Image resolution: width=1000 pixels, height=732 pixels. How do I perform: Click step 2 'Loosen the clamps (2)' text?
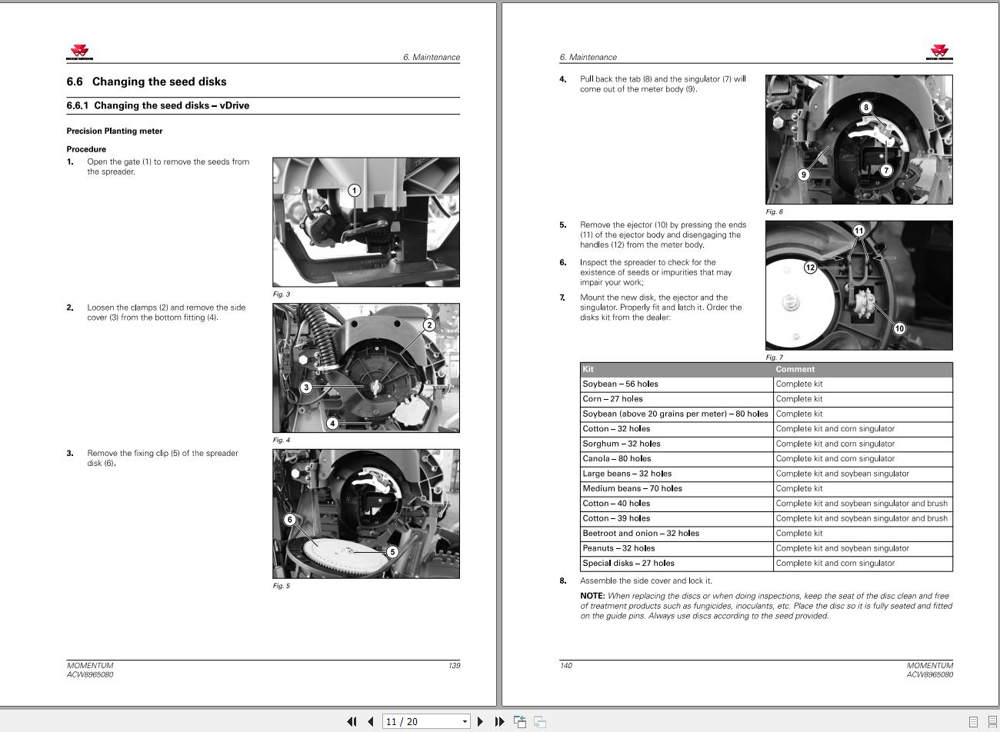(x=166, y=312)
